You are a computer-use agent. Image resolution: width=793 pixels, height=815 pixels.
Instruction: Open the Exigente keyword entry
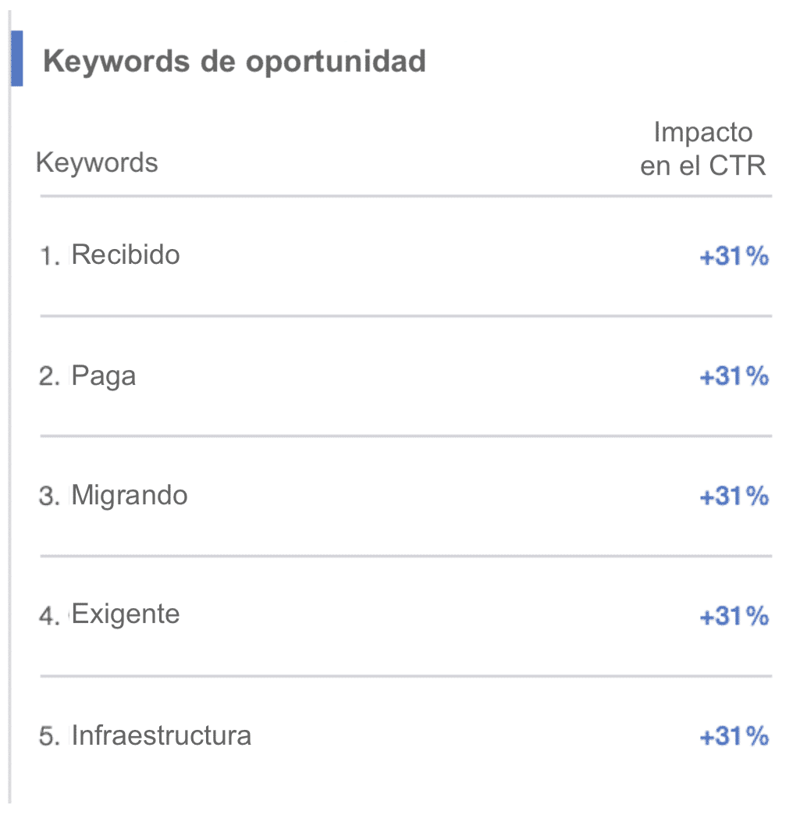[x=125, y=614]
